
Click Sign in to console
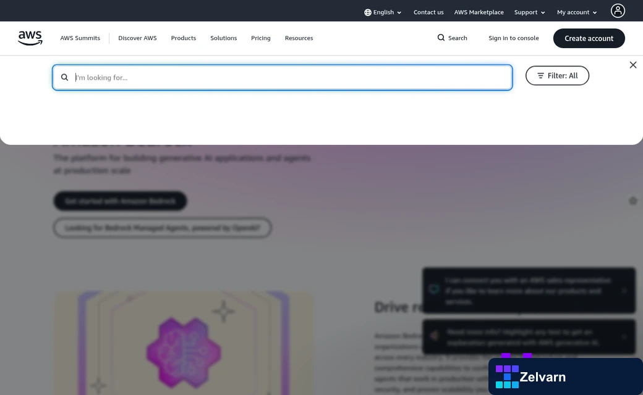[514, 38]
